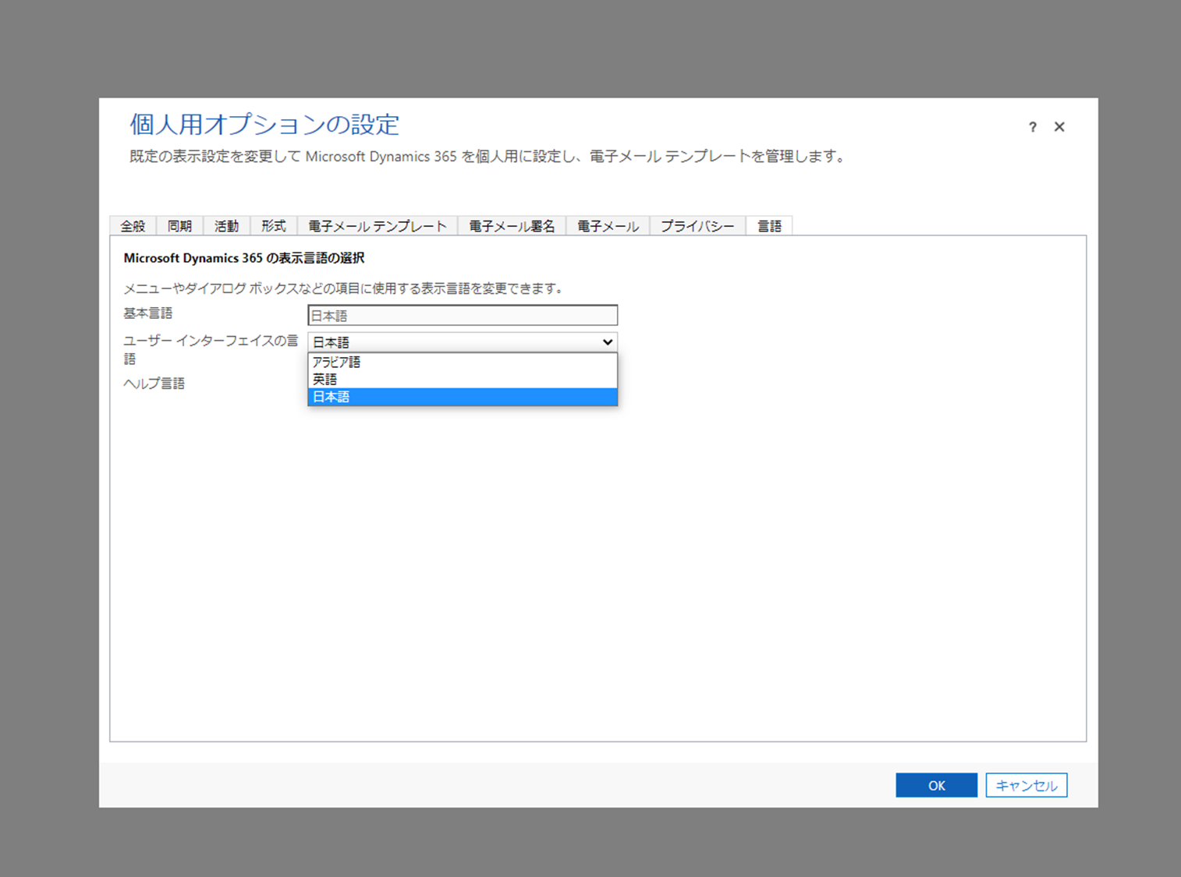Screen dimensions: 1181x877
Task: Choose 日本語 highlighted list option
Action: [x=463, y=397]
